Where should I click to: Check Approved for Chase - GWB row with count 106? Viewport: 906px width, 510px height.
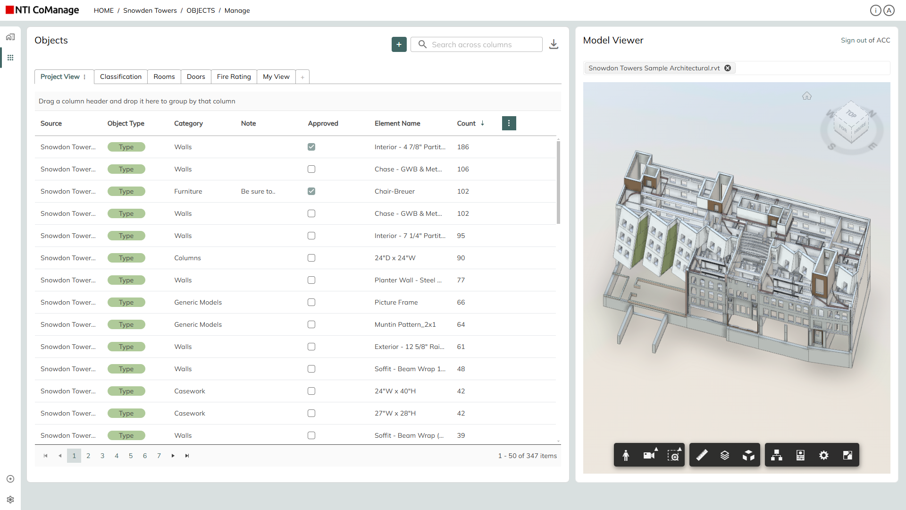click(311, 169)
